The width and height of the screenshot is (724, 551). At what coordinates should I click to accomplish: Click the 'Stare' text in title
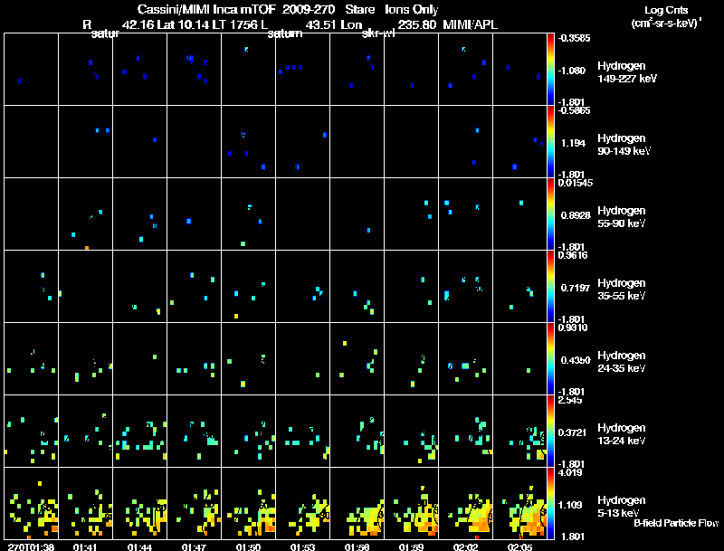359,9
